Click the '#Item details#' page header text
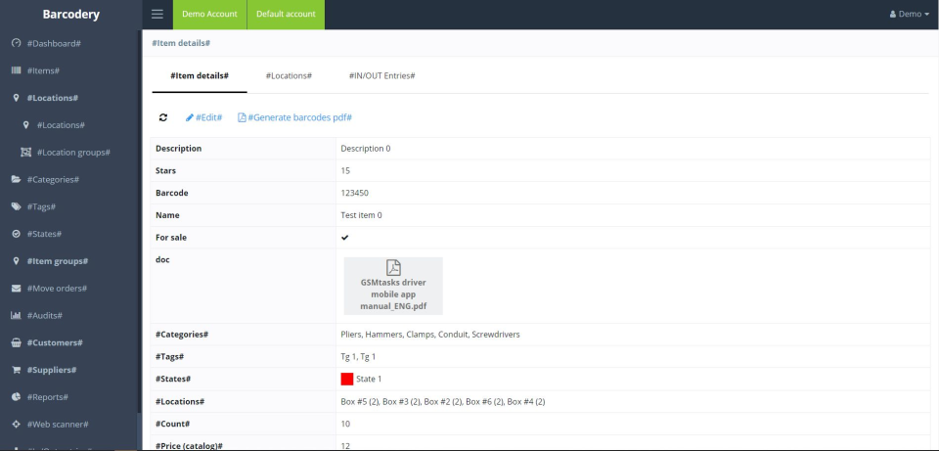This screenshot has width=939, height=451. [181, 43]
